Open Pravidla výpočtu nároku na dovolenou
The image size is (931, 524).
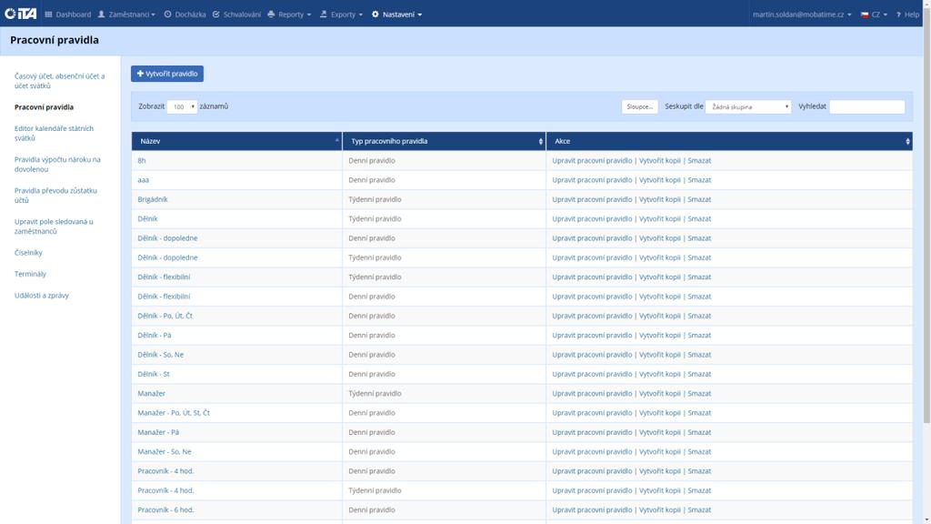click(x=57, y=164)
